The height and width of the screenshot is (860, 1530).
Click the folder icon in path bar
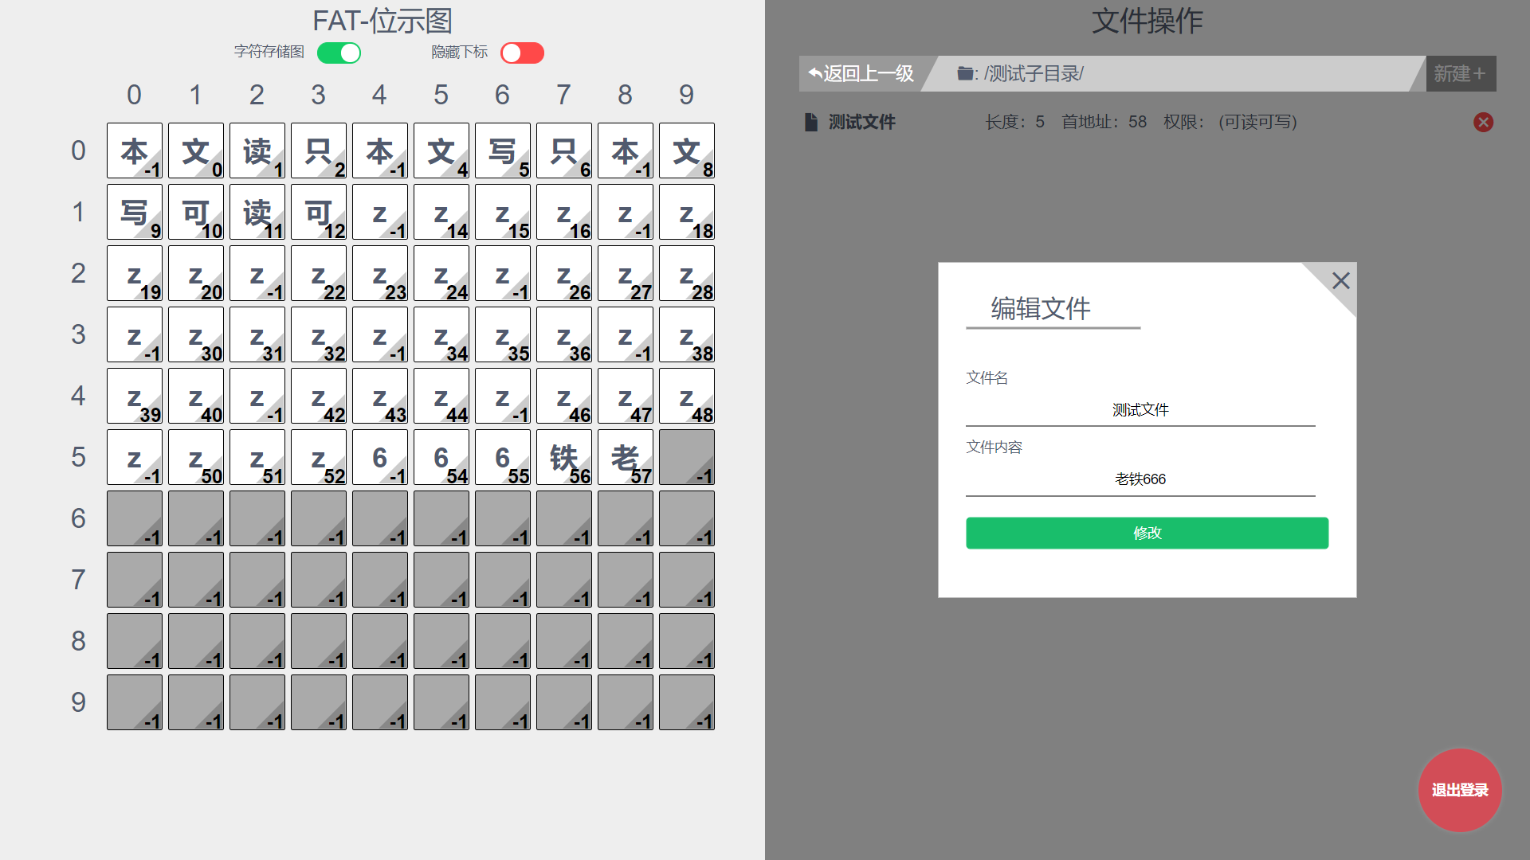point(965,73)
